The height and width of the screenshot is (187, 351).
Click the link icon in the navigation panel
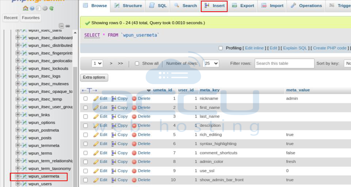point(68,26)
